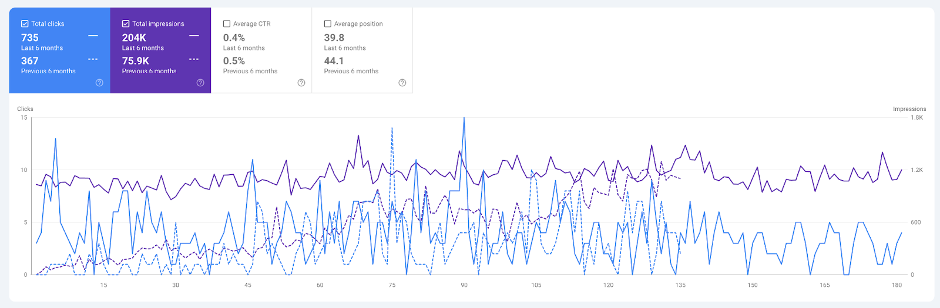Image resolution: width=940 pixels, height=308 pixels.
Task: Select the Average CTR 0.4% value
Action: tap(234, 38)
